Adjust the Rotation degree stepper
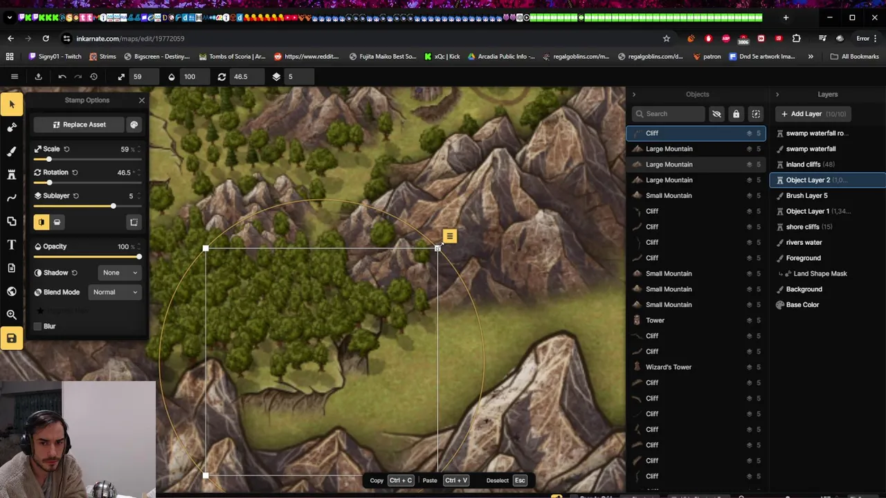Image resolution: width=886 pixels, height=498 pixels. [x=138, y=172]
